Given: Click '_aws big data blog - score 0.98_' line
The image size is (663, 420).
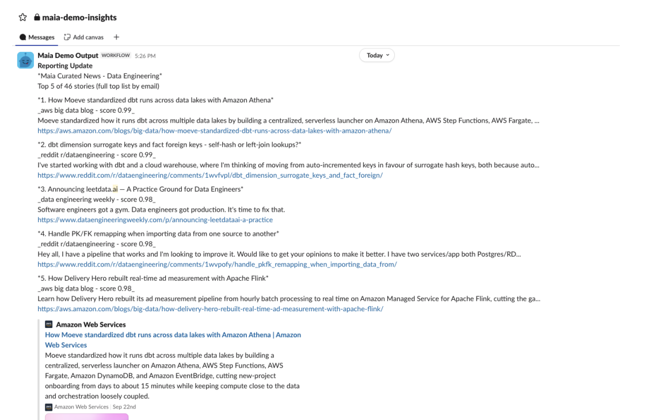Looking at the screenshot, I should [86, 289].
